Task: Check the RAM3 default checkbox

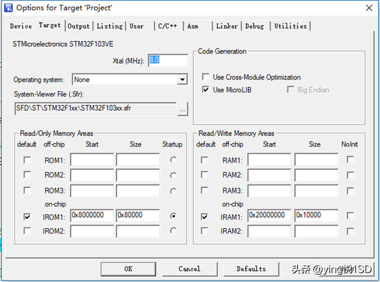Action: [204, 191]
